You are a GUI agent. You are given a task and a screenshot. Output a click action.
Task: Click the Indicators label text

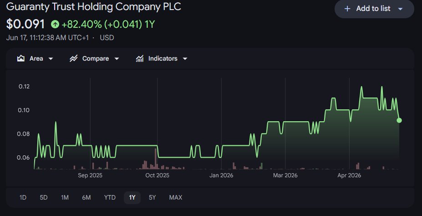(x=163, y=58)
